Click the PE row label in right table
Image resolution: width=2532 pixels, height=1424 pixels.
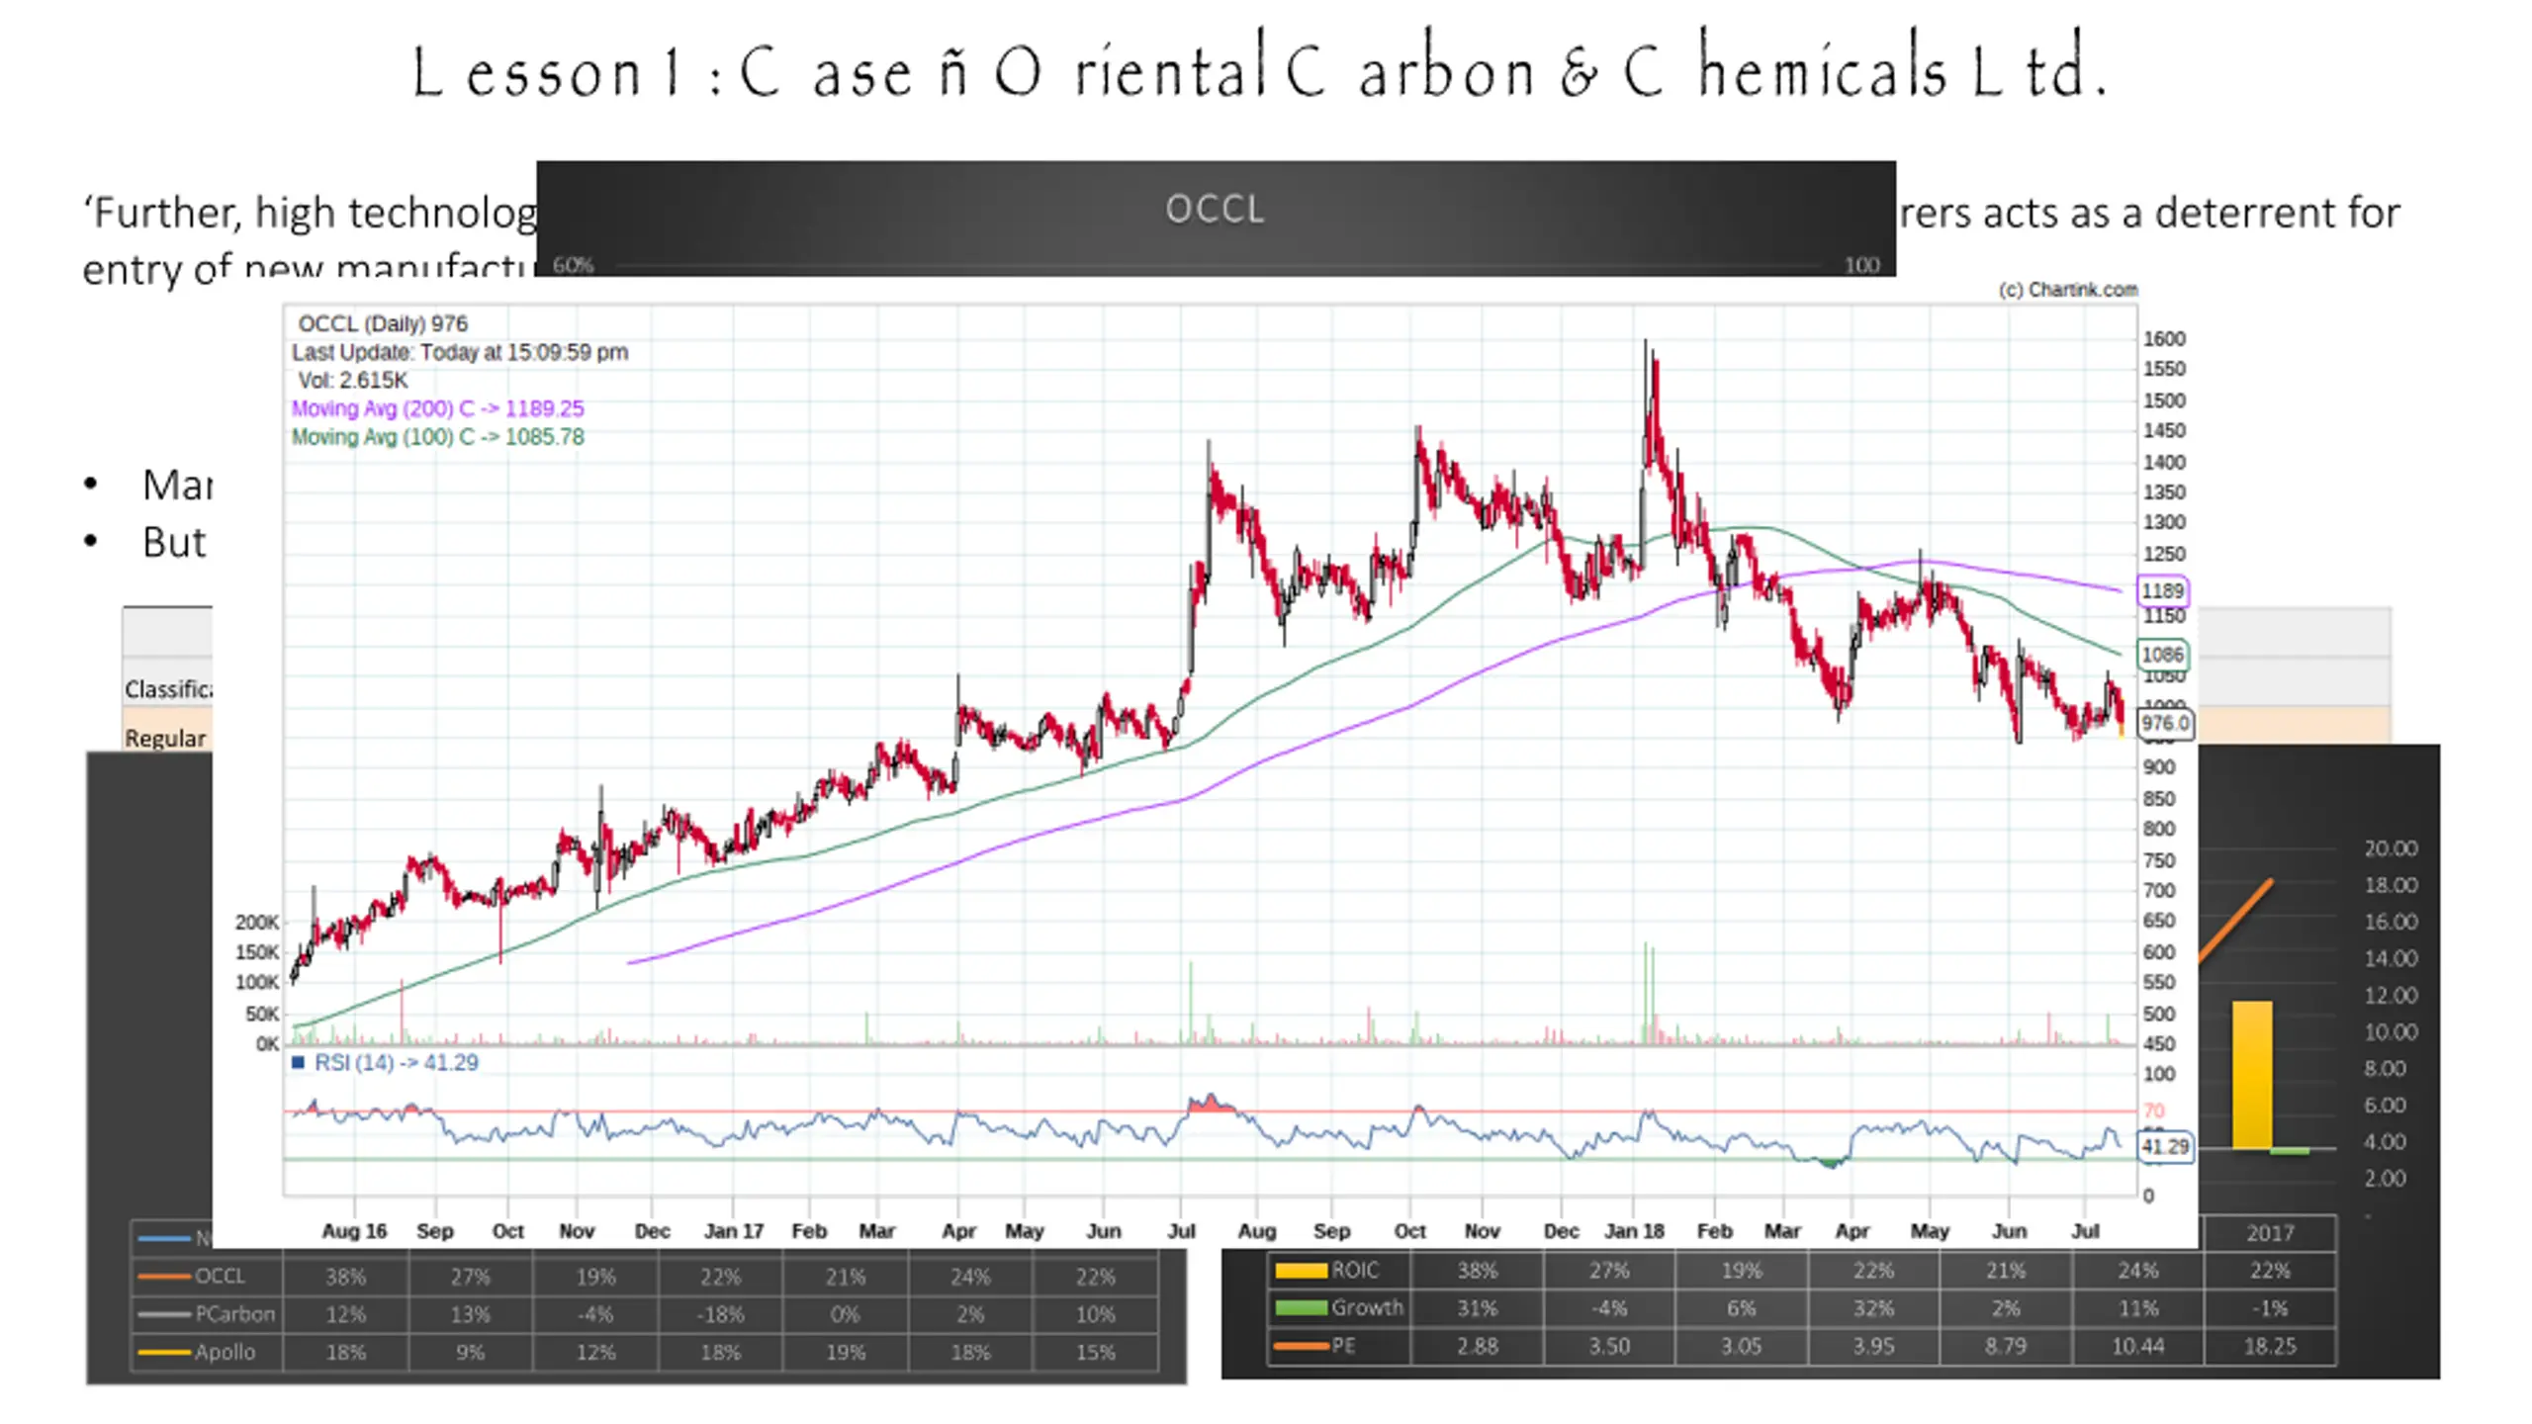[x=1343, y=1345]
